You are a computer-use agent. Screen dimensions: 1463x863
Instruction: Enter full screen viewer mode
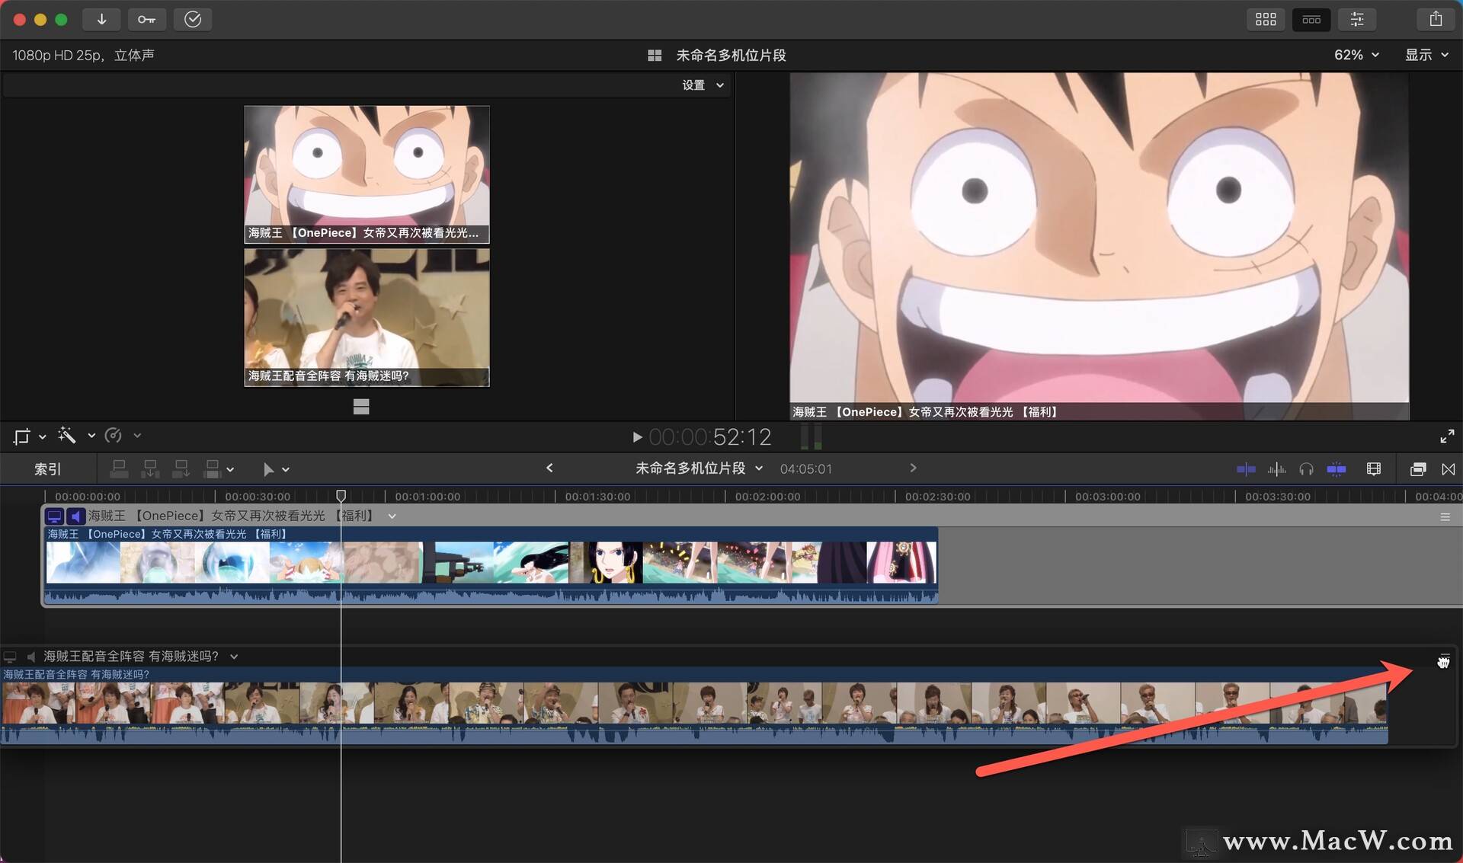(x=1447, y=436)
